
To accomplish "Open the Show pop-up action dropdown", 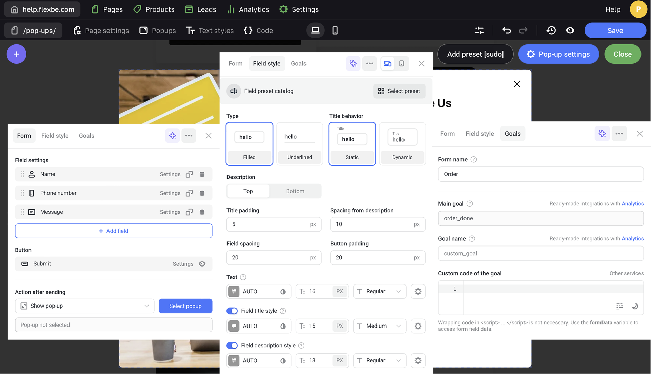I will click(85, 306).
